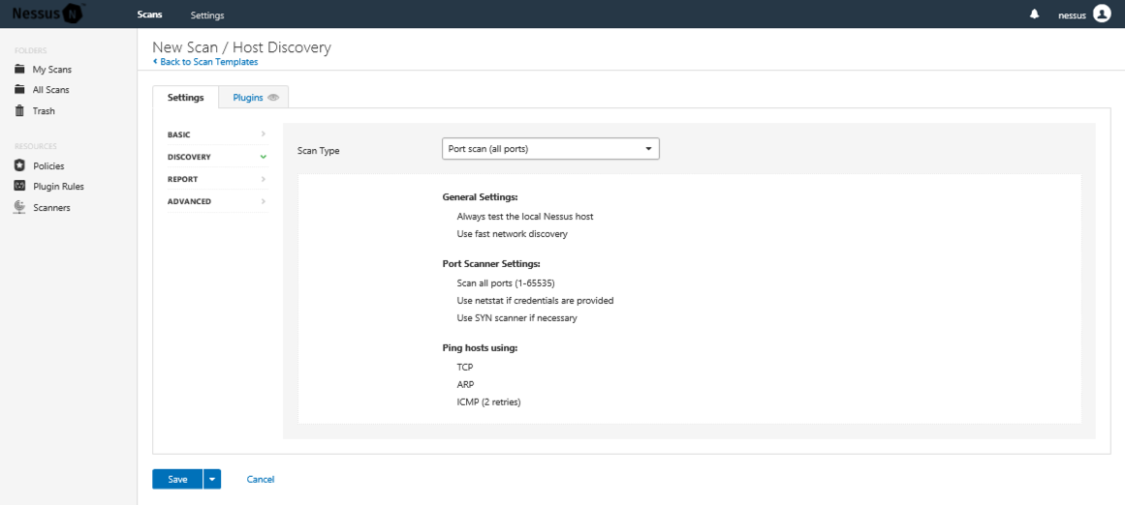Open the Save button dropdown arrow
The width and height of the screenshot is (1125, 505).
pos(212,479)
